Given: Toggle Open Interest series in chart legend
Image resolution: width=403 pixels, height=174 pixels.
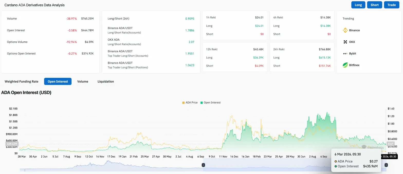Looking at the screenshot, I should coord(210,103).
